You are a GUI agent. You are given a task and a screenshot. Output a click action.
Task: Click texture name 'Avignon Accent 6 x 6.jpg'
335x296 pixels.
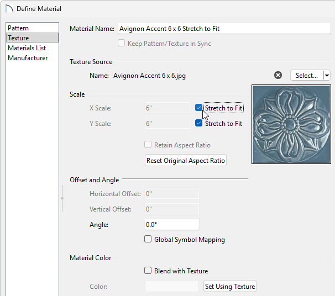(149, 76)
